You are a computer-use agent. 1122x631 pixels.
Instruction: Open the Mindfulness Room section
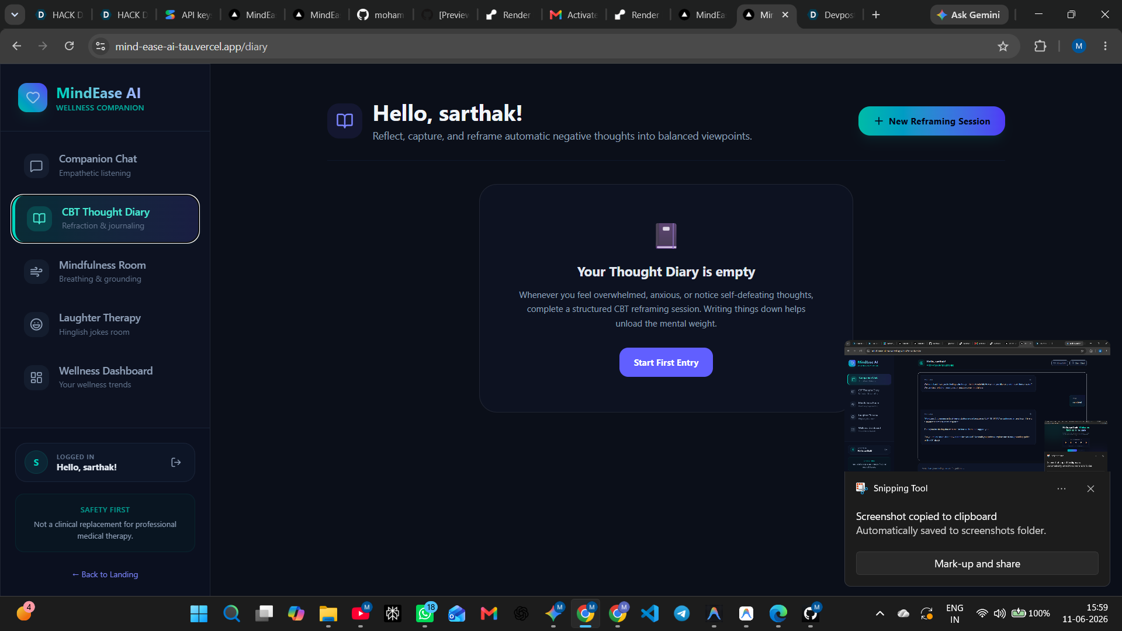click(105, 272)
